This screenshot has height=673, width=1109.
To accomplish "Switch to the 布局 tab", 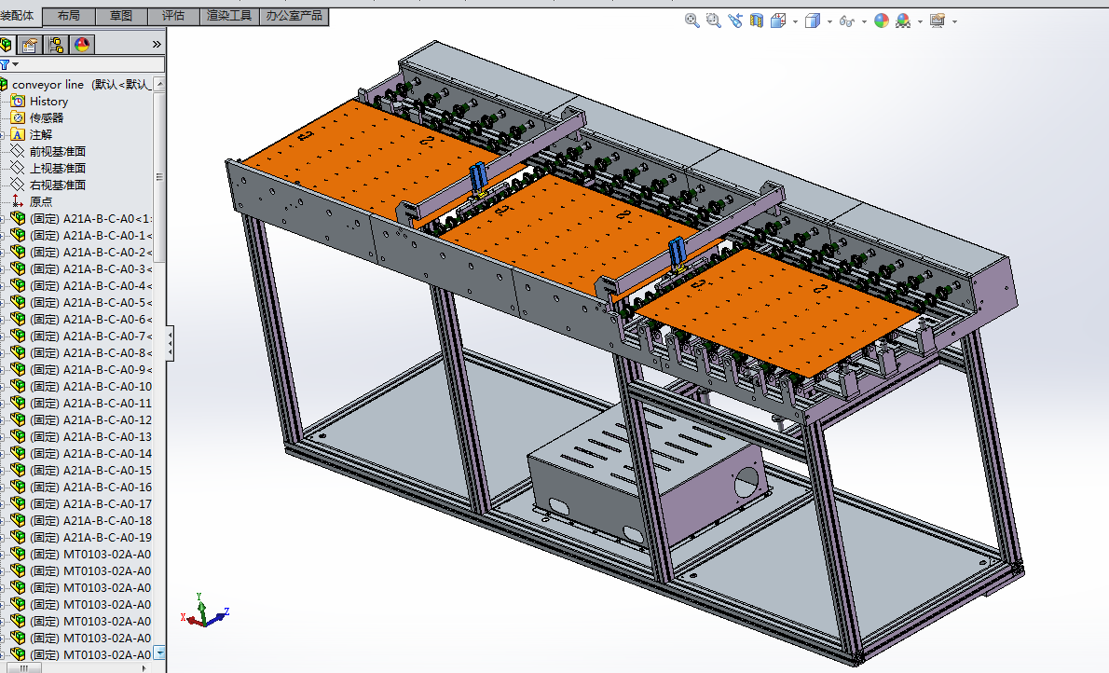I will click(x=69, y=16).
